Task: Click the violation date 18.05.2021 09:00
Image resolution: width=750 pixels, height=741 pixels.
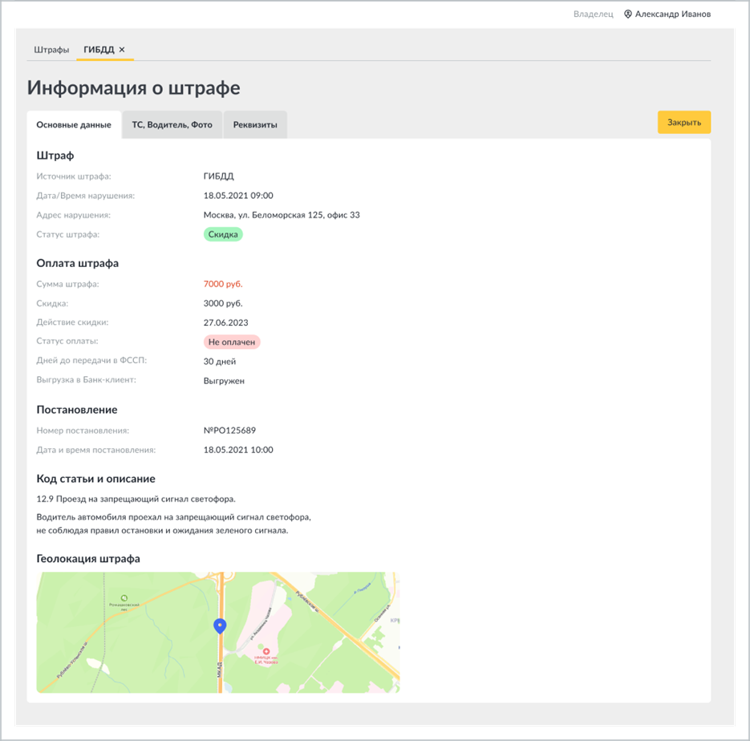Action: tap(238, 196)
